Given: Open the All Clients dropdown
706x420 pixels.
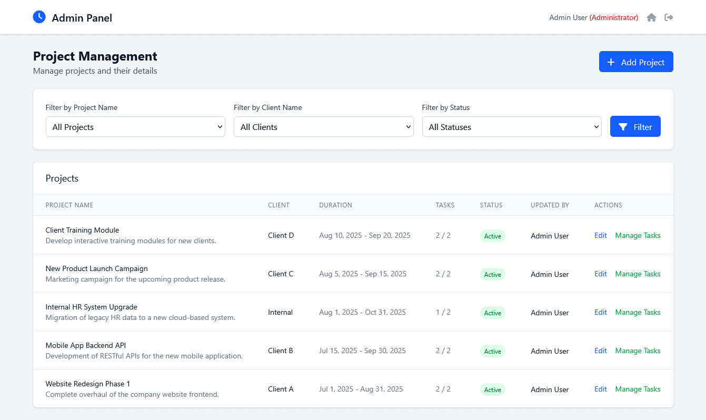Looking at the screenshot, I should click(x=323, y=127).
